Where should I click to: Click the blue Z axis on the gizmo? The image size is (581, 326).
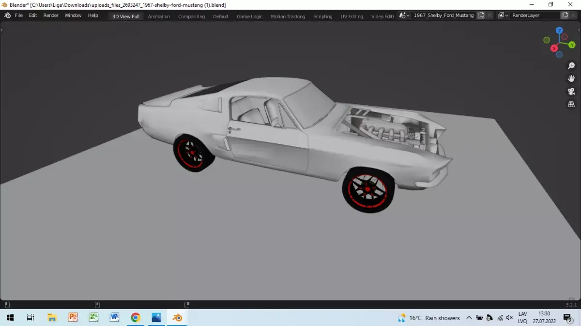(x=559, y=30)
